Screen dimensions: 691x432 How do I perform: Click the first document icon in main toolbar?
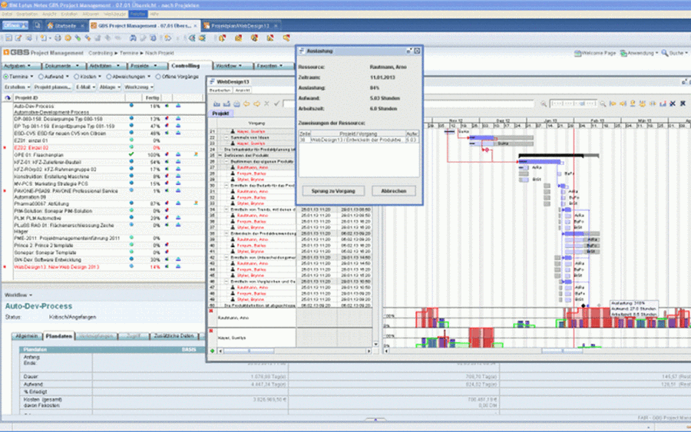click(8, 38)
